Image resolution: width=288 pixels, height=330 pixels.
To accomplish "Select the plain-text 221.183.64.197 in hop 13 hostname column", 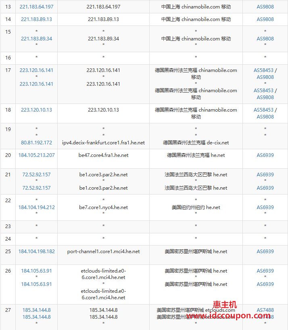I will (x=104, y=7).
